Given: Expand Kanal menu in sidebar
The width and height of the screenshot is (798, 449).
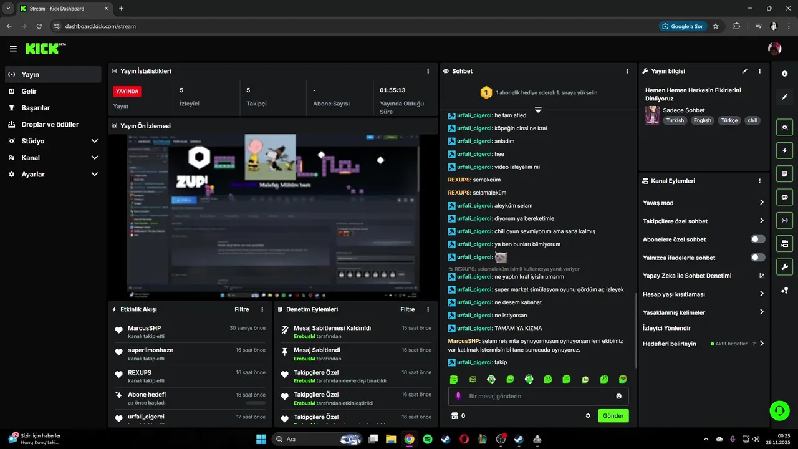Looking at the screenshot, I should click(95, 158).
